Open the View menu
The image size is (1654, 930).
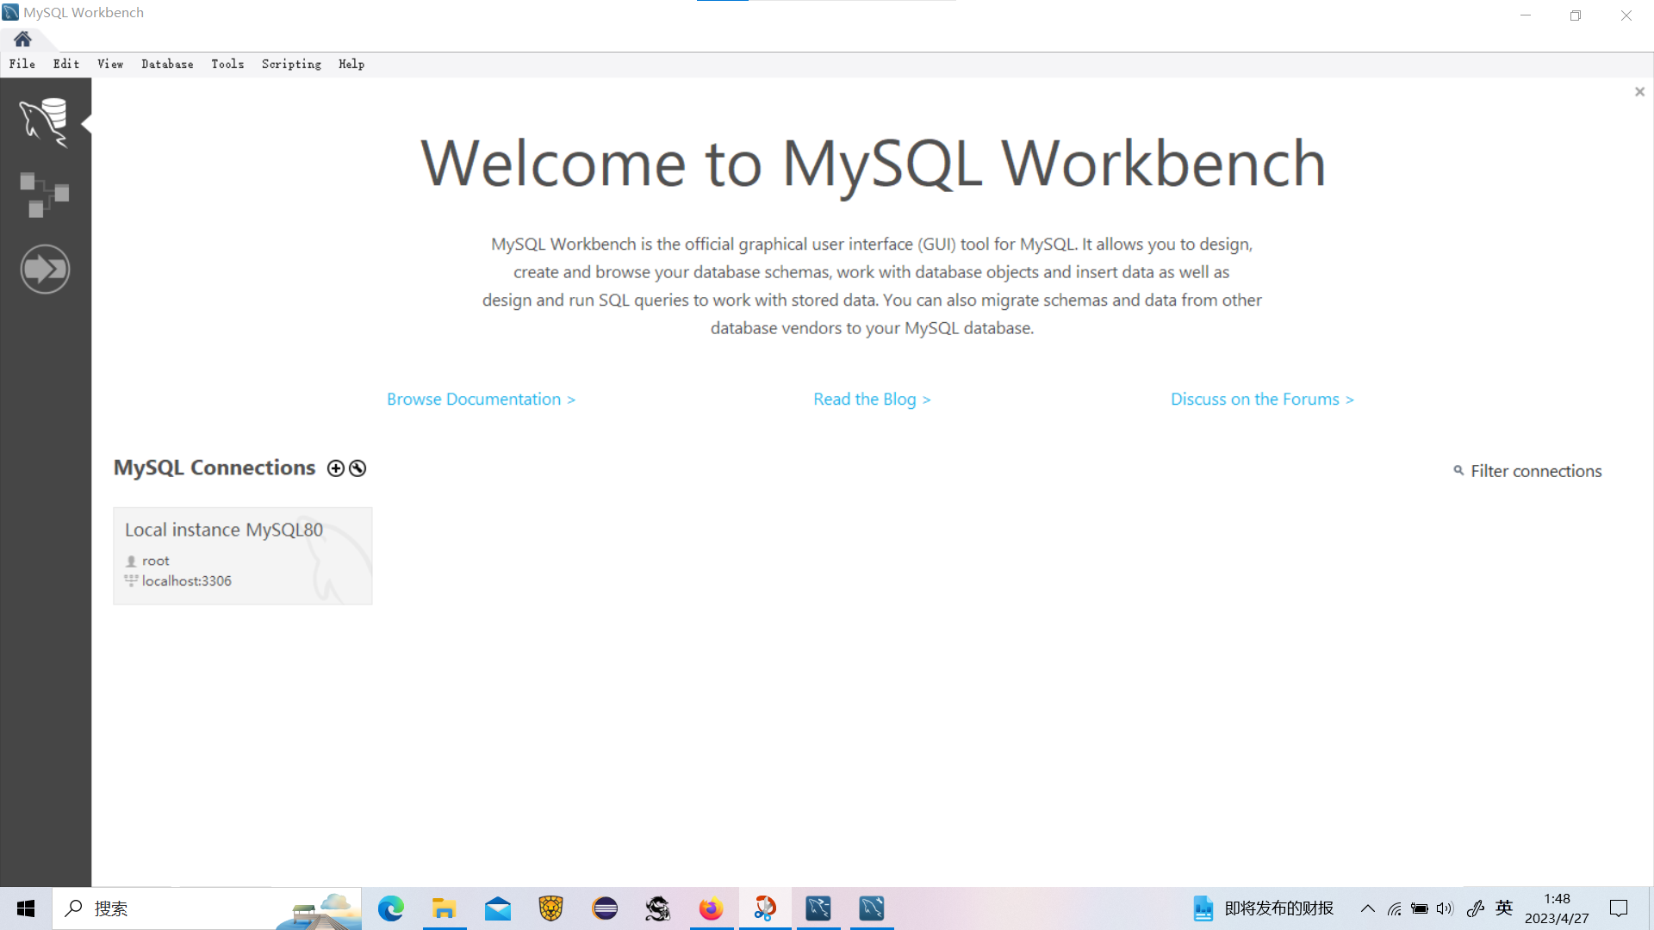pyautogui.click(x=110, y=64)
